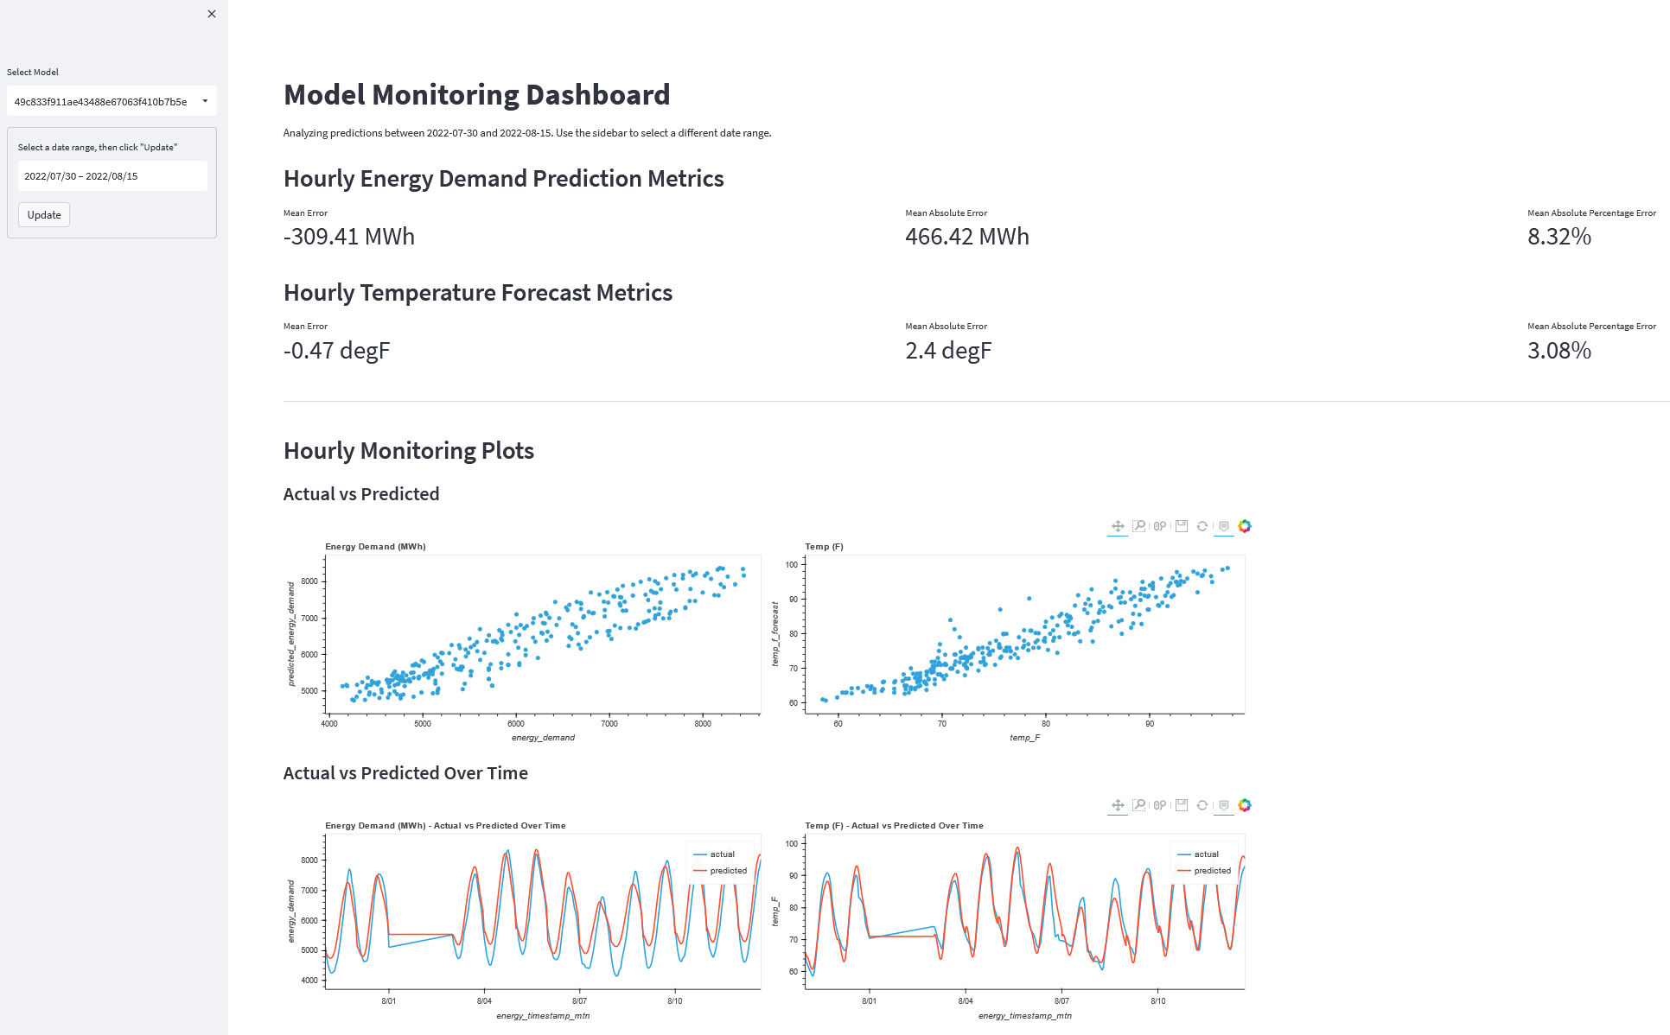Open the Select Model dropdown
The width and height of the screenshot is (1670, 1035).
pos(111,101)
